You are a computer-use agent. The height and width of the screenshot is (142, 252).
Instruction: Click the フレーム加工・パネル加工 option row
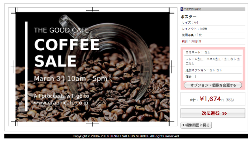pos(213,61)
